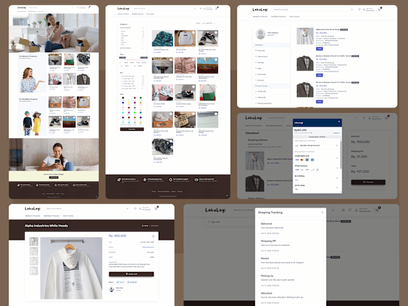Close the payment method popup

coord(339,121)
